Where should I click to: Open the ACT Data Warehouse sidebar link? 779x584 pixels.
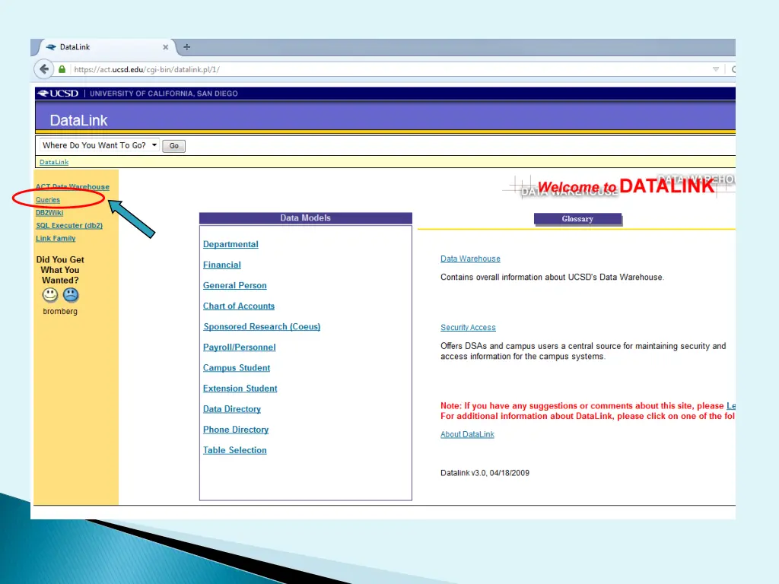(72, 187)
